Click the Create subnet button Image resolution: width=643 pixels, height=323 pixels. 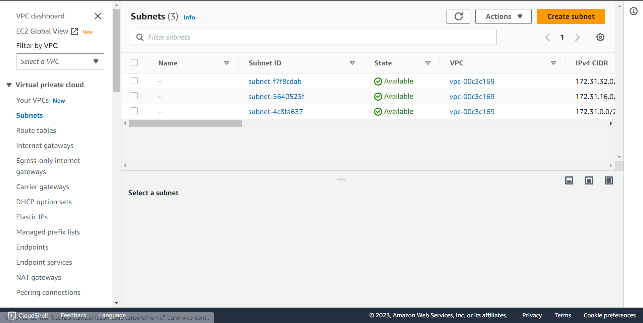coord(571,16)
